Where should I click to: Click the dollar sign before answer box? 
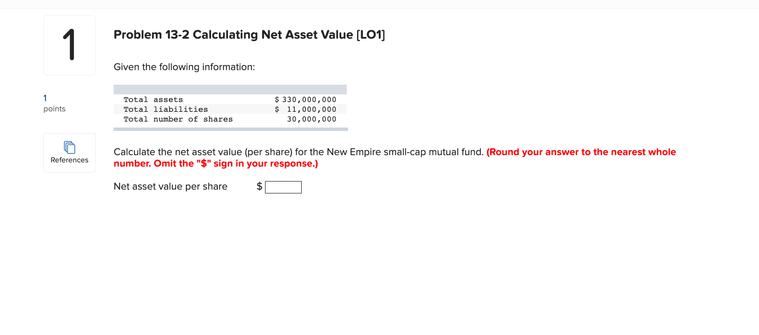tap(259, 186)
